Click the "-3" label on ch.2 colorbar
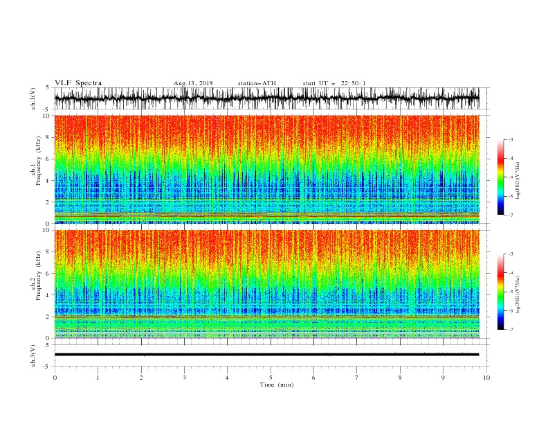Image resolution: width=548 pixels, height=424 pixels. point(511,254)
